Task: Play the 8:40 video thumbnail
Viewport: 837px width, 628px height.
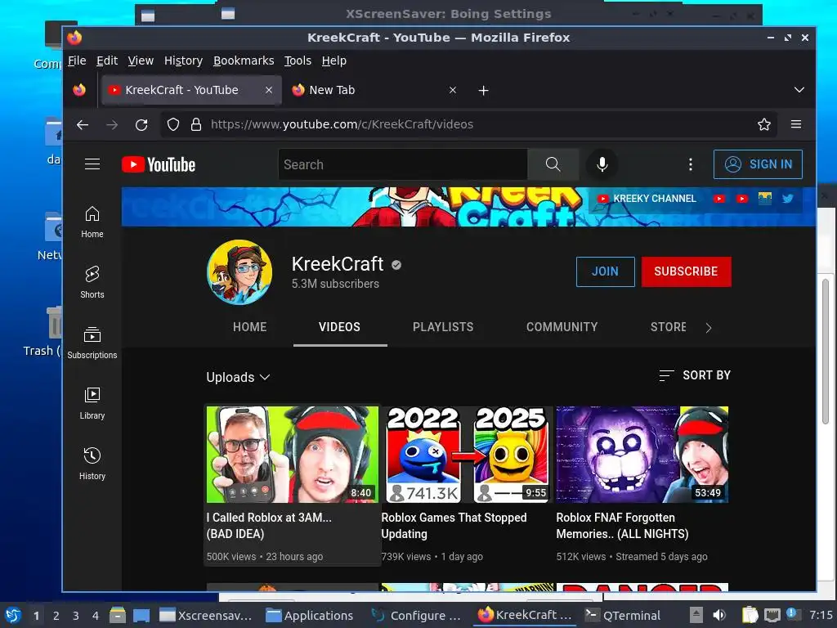Action: [x=293, y=455]
